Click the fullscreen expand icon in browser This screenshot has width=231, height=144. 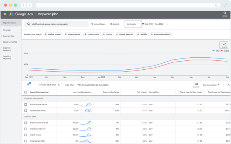(225, 5)
